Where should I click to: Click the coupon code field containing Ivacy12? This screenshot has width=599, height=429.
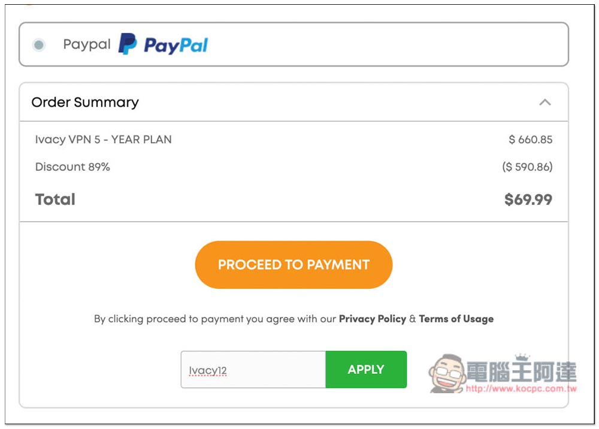point(253,370)
